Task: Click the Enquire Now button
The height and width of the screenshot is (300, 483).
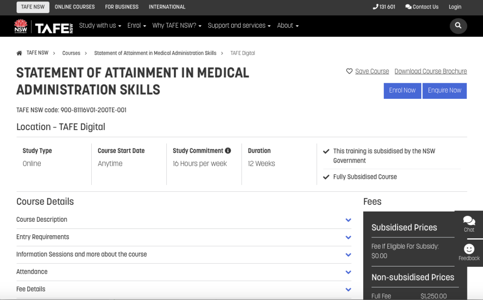Action: [445, 91]
